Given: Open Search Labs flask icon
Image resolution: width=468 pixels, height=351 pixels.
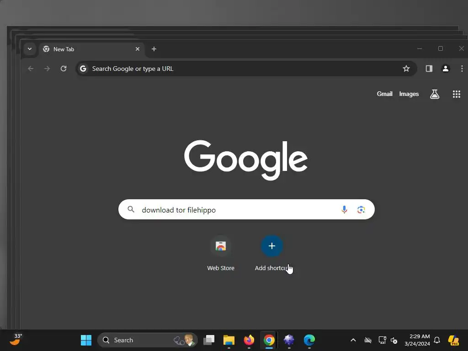Looking at the screenshot, I should coord(435,94).
